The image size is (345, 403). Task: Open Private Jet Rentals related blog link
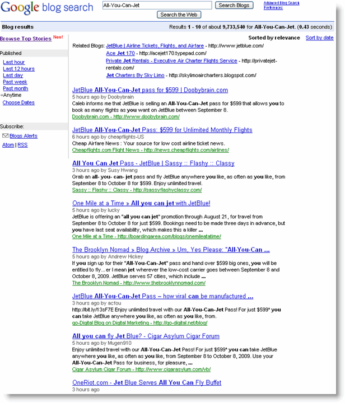click(x=171, y=60)
